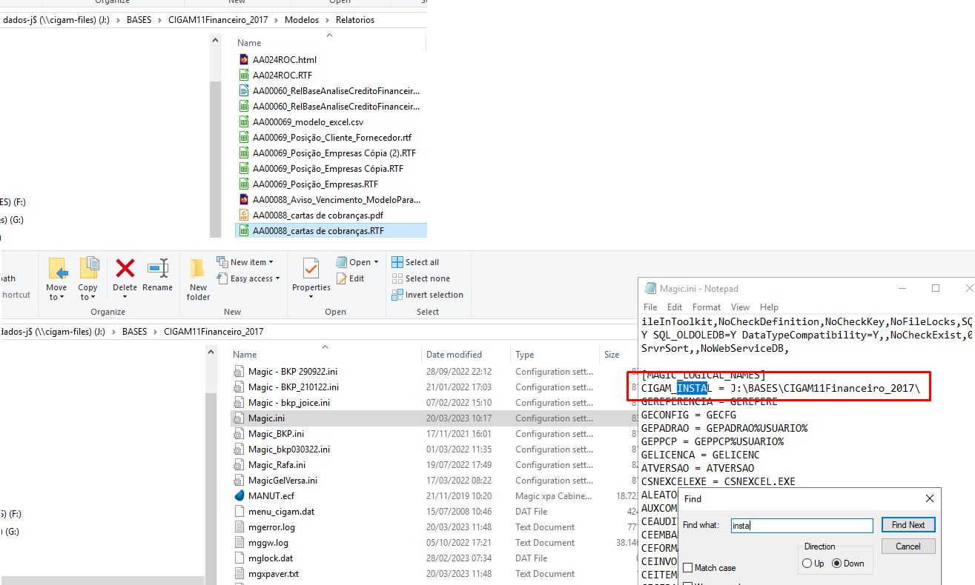975x585 pixels.
Task: Select the AA024ROC.html file icon
Action: (x=243, y=59)
